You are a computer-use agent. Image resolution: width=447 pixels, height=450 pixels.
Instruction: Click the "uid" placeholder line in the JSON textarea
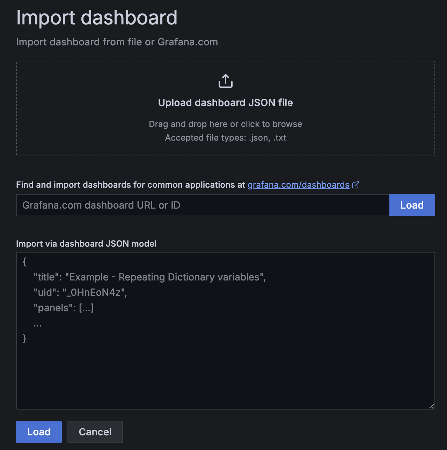pyautogui.click(x=80, y=292)
